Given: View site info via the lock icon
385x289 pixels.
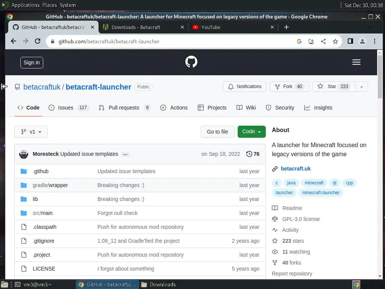Looking at the screenshot, I should [52, 41].
